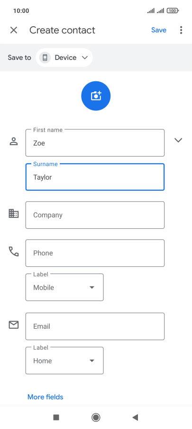
Task: Save the new contact
Action: click(x=159, y=30)
